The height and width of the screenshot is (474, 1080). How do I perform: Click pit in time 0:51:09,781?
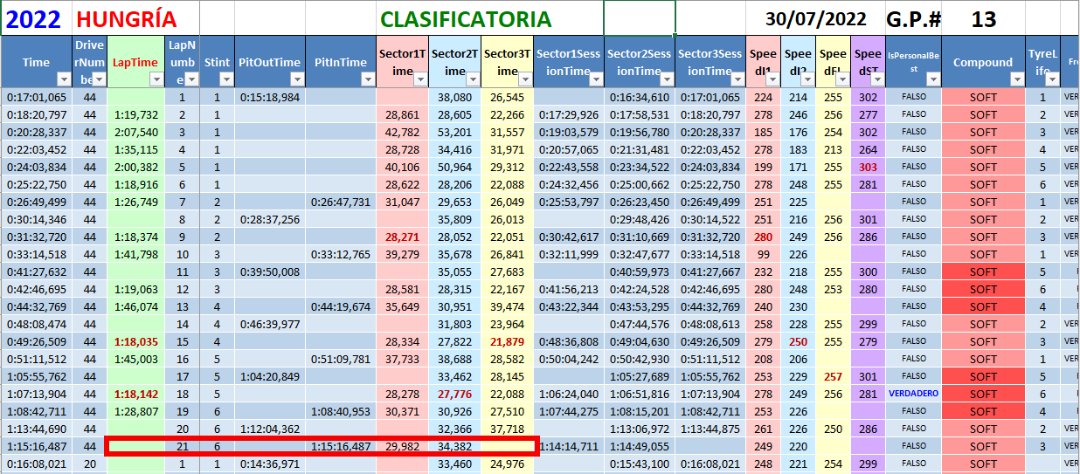pos(341,359)
